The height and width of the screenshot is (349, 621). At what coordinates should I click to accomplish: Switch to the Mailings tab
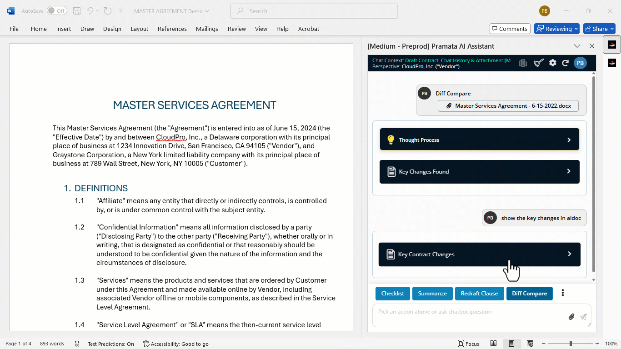(x=207, y=29)
